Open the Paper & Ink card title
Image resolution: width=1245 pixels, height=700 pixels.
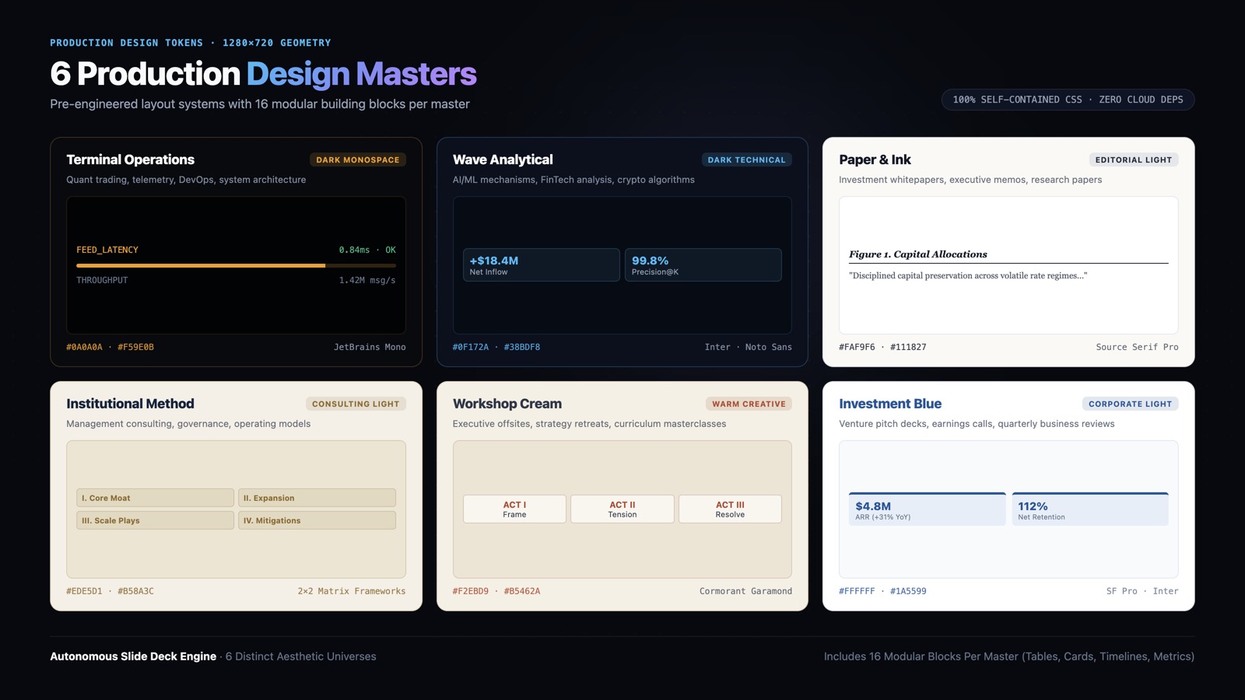click(x=875, y=159)
